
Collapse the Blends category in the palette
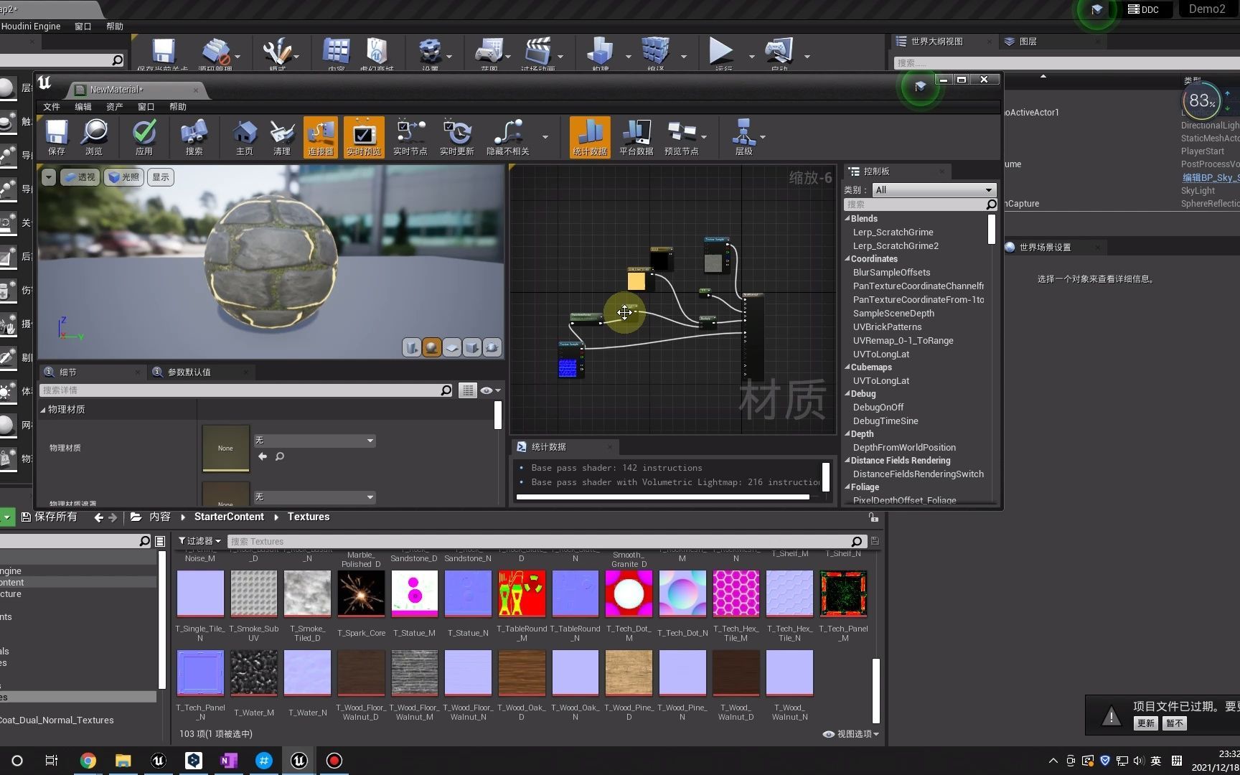point(847,218)
